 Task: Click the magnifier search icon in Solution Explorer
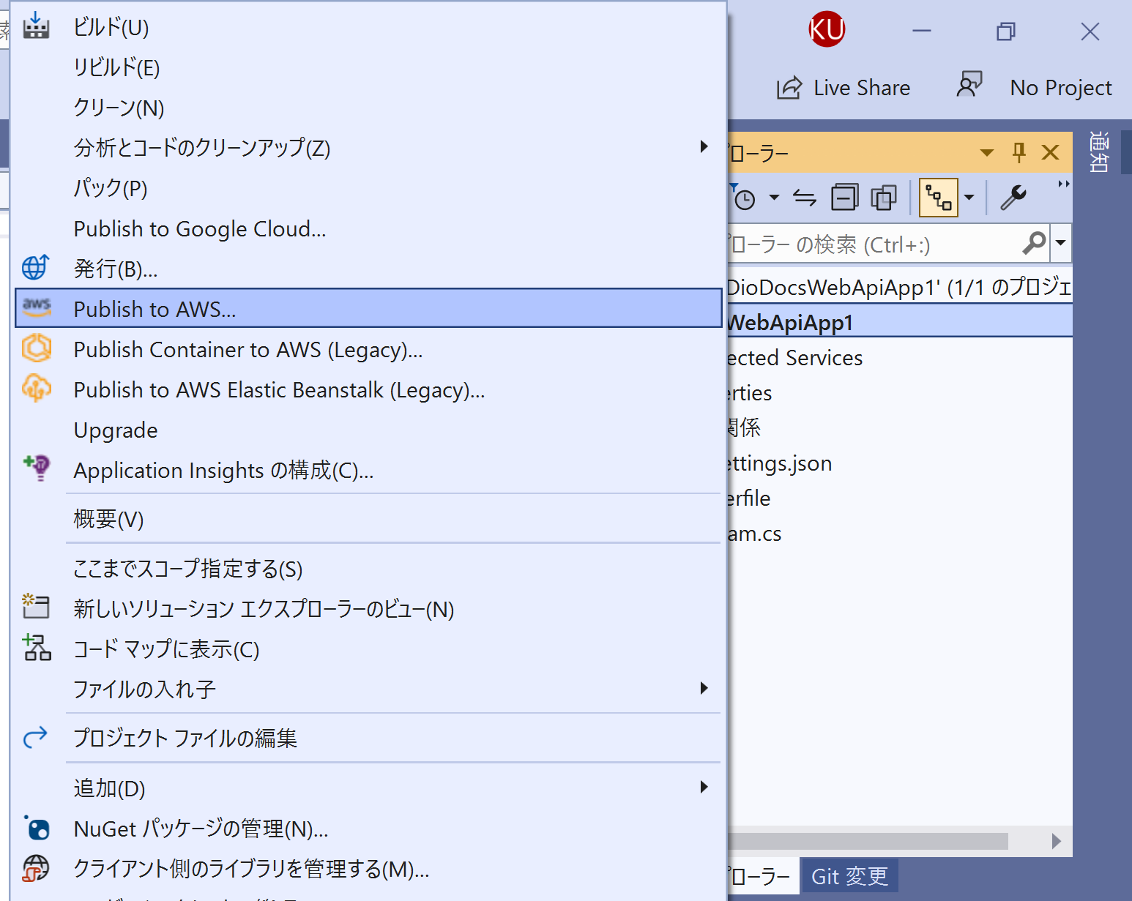(1034, 243)
